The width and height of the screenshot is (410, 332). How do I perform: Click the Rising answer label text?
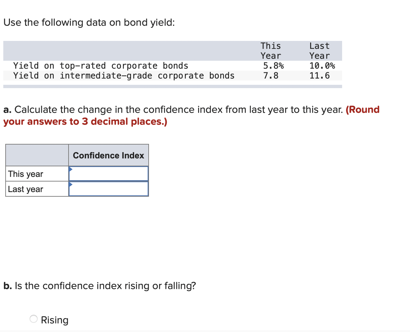54,319
